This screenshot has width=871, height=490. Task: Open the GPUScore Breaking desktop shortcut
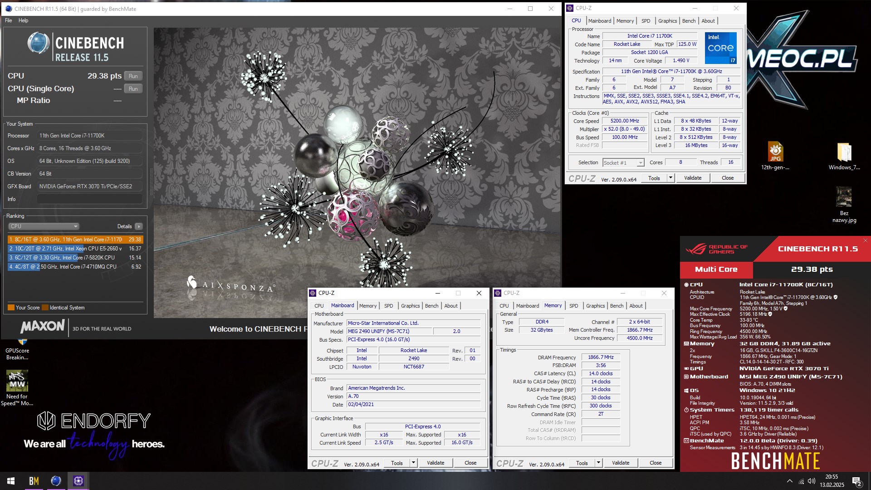pyautogui.click(x=17, y=350)
